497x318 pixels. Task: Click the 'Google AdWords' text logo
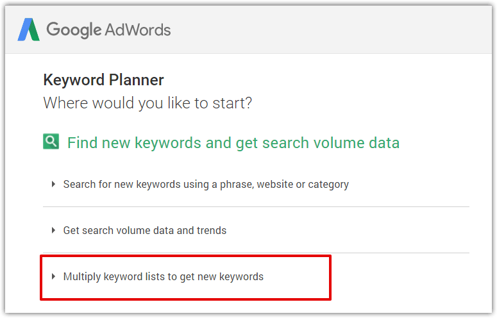click(108, 30)
